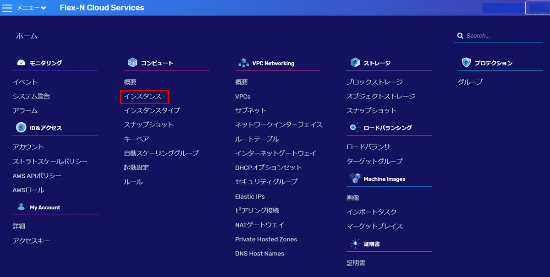The height and width of the screenshot is (277, 550).
Task: Open Private Hosted Zones
Action: 266,239
